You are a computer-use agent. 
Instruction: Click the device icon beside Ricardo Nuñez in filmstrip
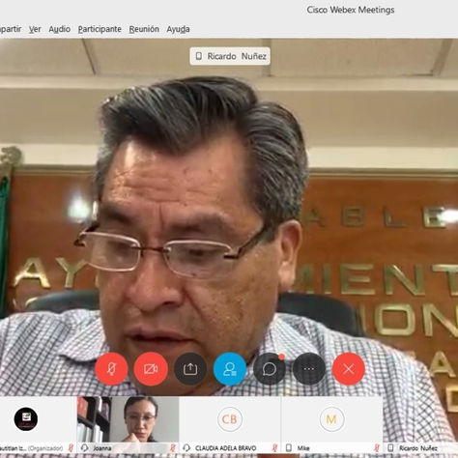click(x=390, y=448)
